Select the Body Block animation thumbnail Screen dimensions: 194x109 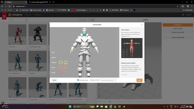pos(17,35)
